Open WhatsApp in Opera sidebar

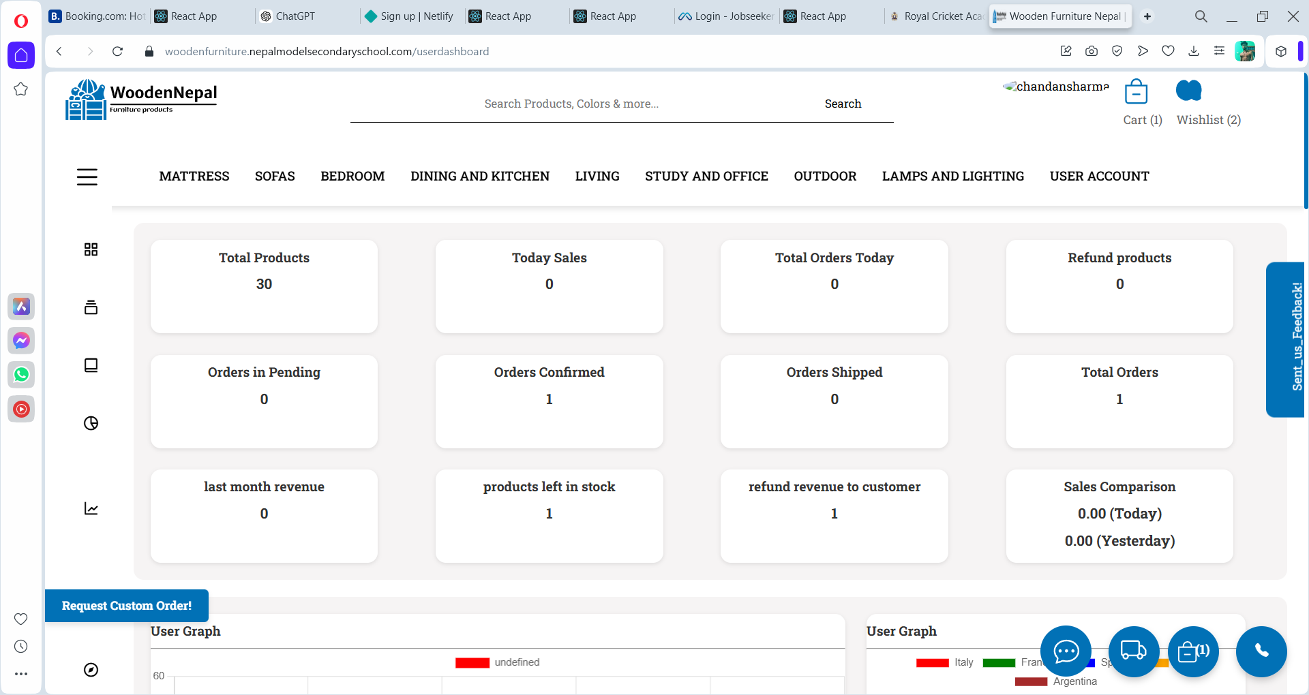21,375
